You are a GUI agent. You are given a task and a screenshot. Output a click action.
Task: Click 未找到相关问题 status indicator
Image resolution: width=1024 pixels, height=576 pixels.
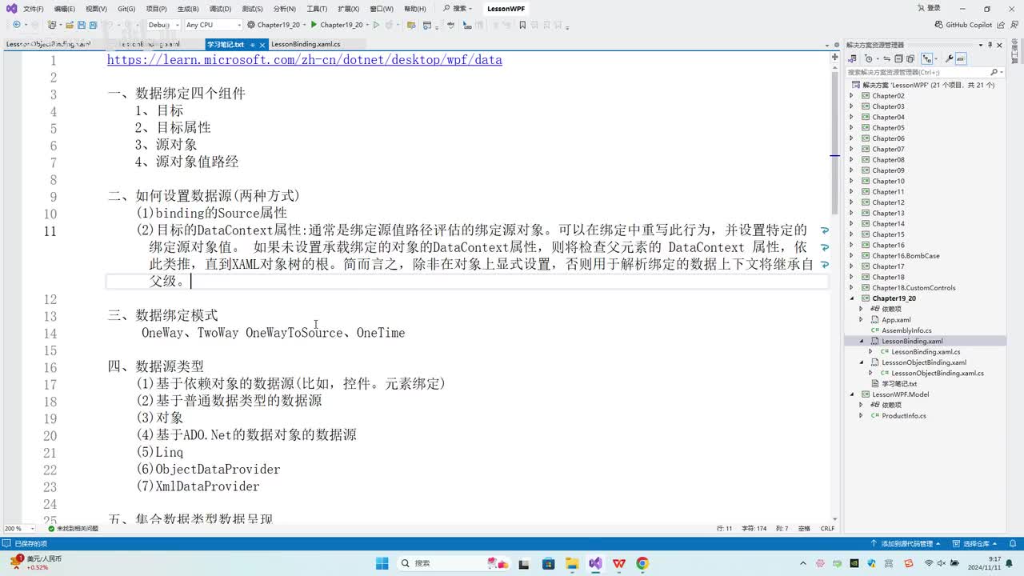point(73,529)
